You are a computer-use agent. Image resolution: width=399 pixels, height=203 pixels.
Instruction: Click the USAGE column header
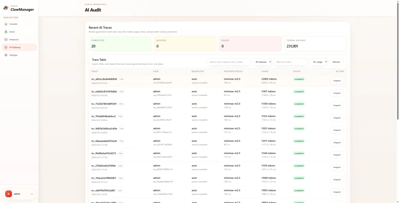265,71
